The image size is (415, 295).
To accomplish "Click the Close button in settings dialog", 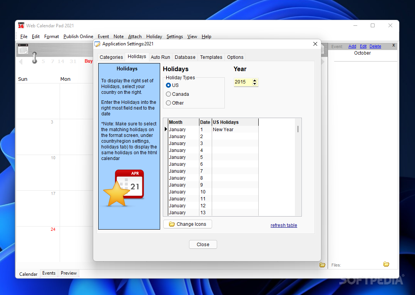I will (x=203, y=245).
